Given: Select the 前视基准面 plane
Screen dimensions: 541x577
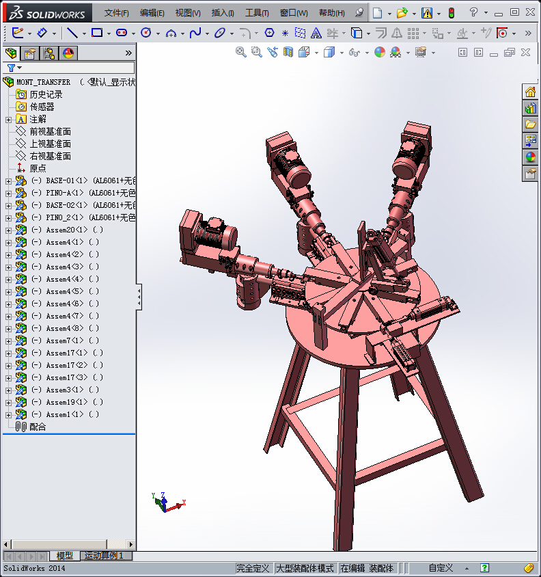Looking at the screenshot, I should point(50,132).
